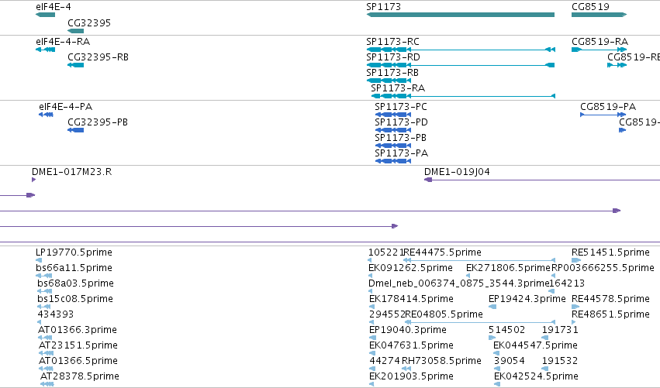Click EST LP19770.5prime
Screen dimensions: 660x388
pyautogui.click(x=39, y=261)
